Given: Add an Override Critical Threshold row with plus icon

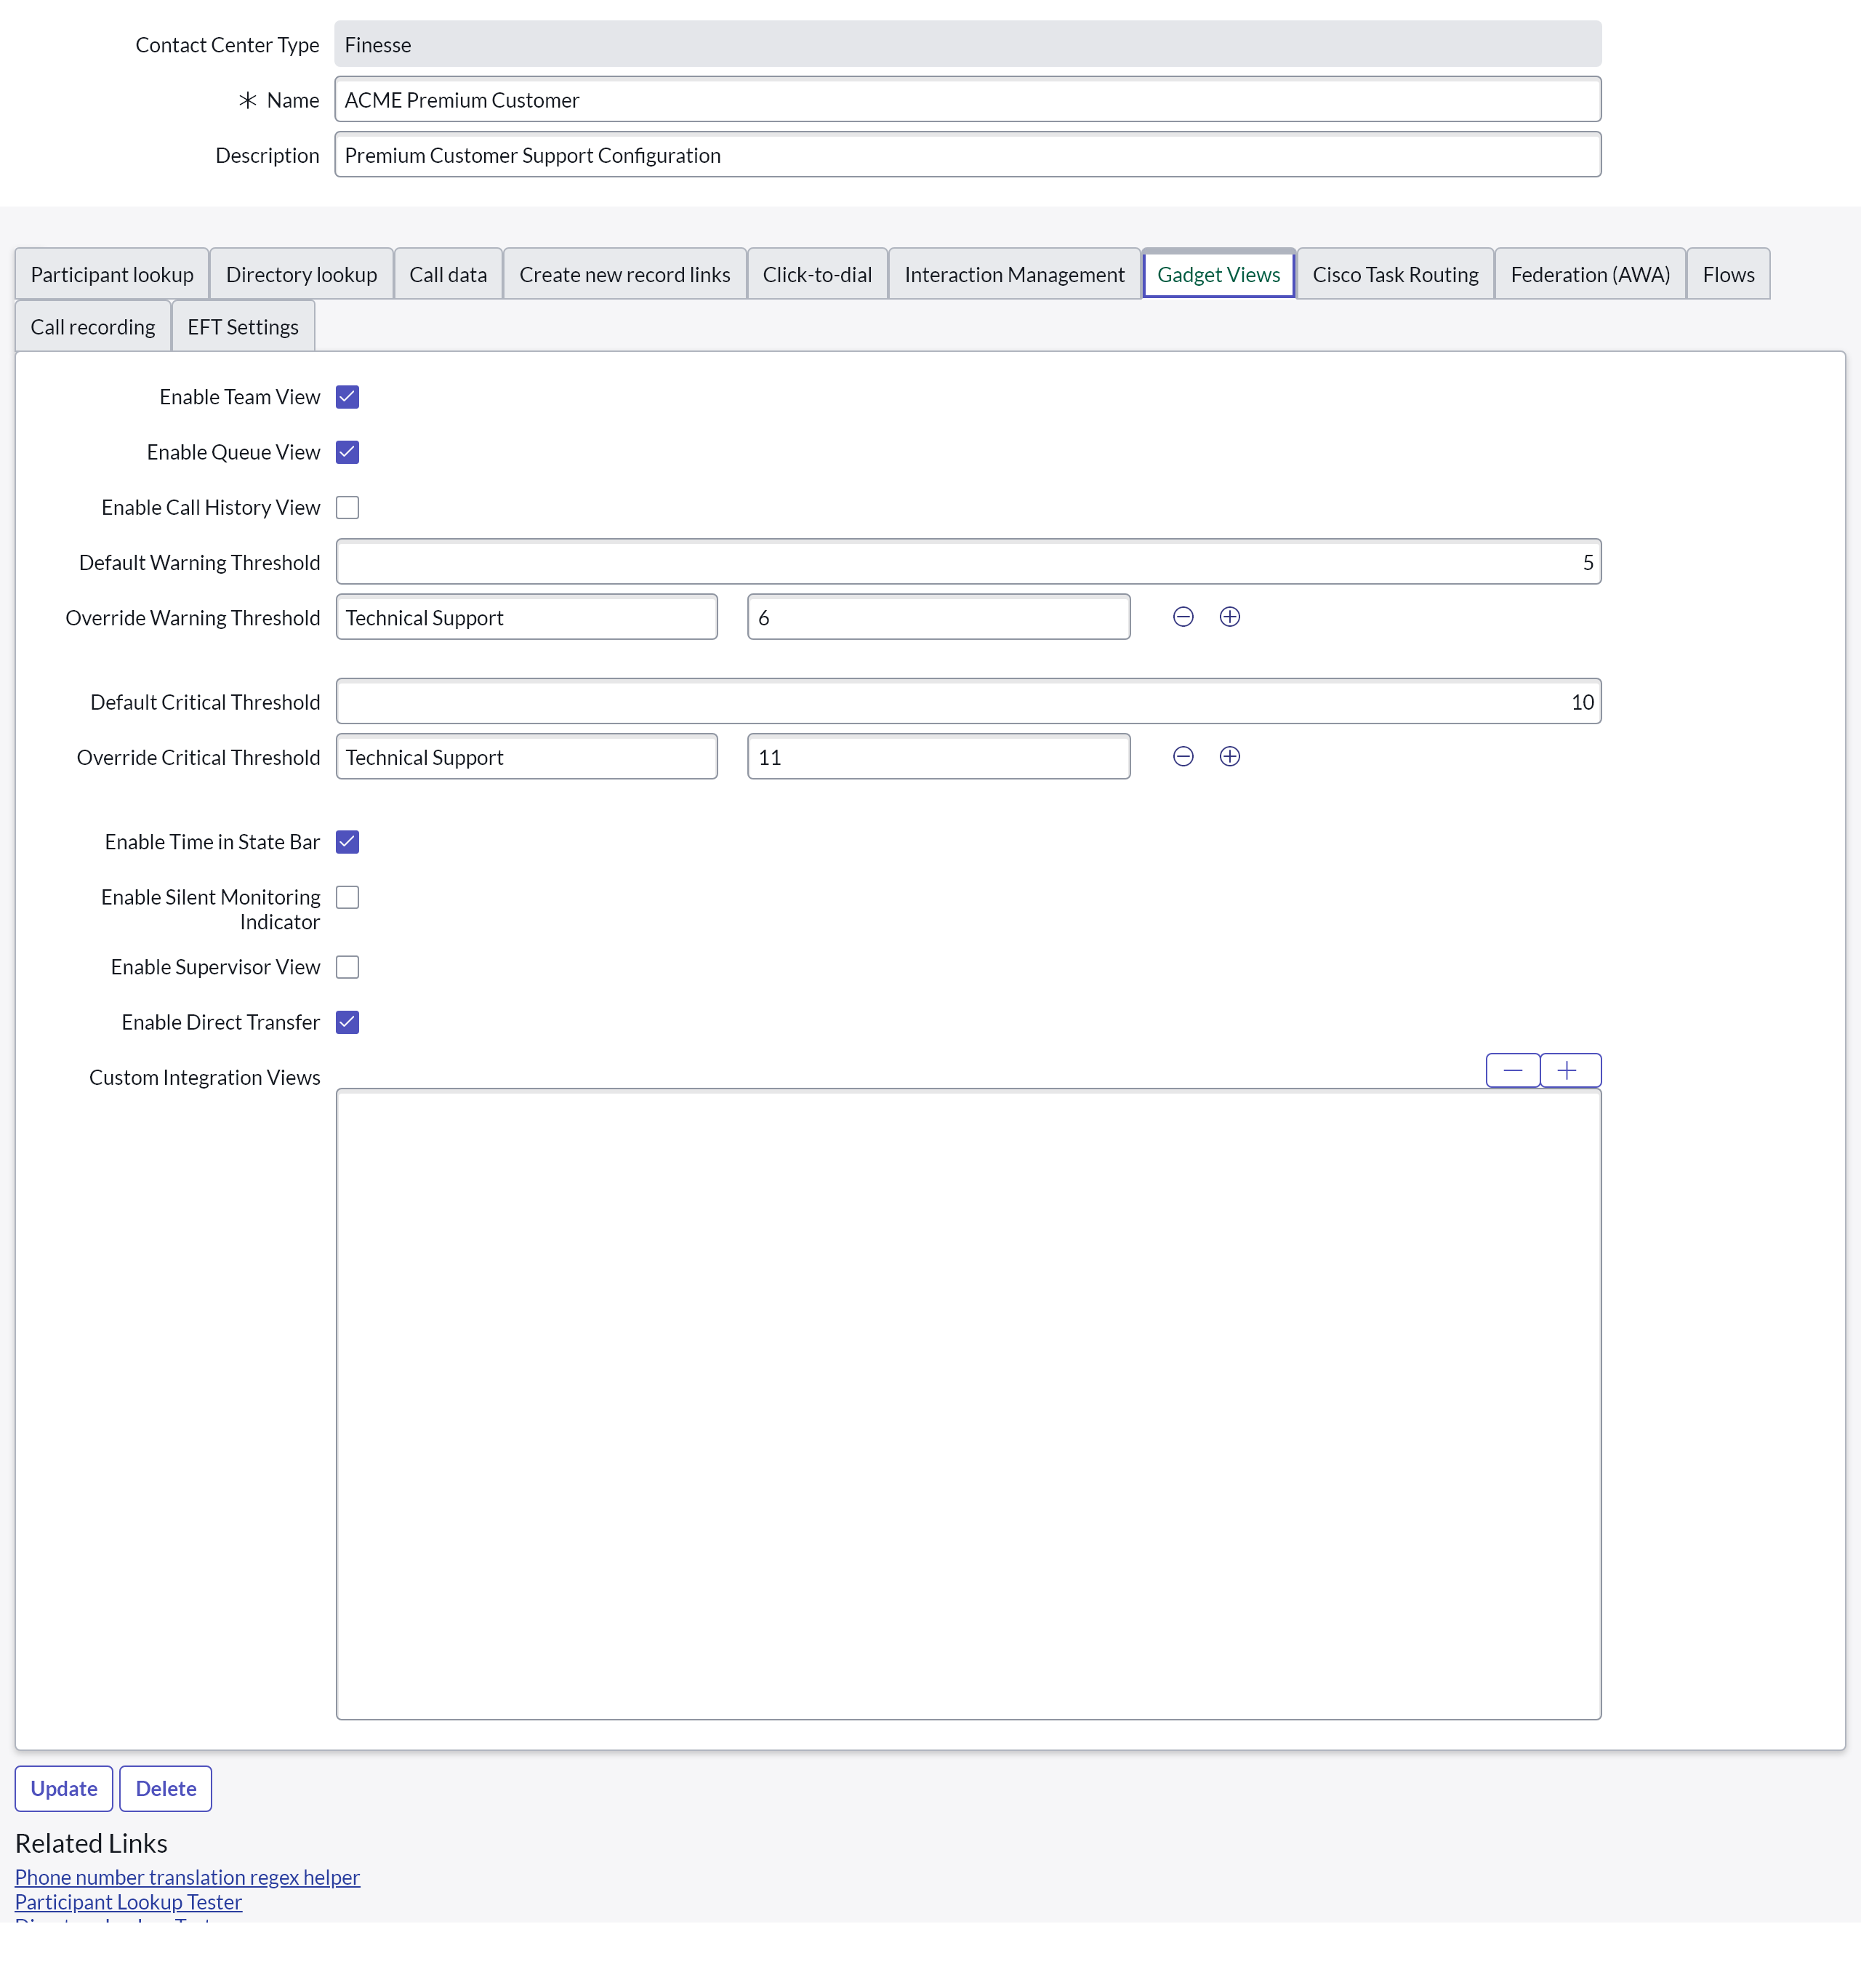Looking at the screenshot, I should click(1229, 757).
